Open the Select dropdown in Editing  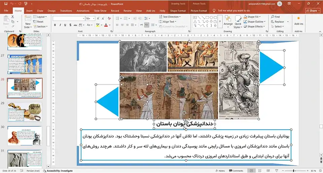pyautogui.click(x=278, y=26)
